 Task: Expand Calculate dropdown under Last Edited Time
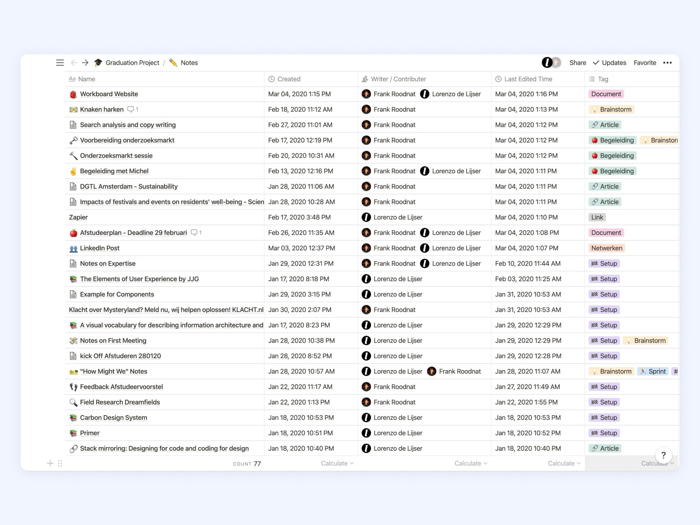click(564, 463)
